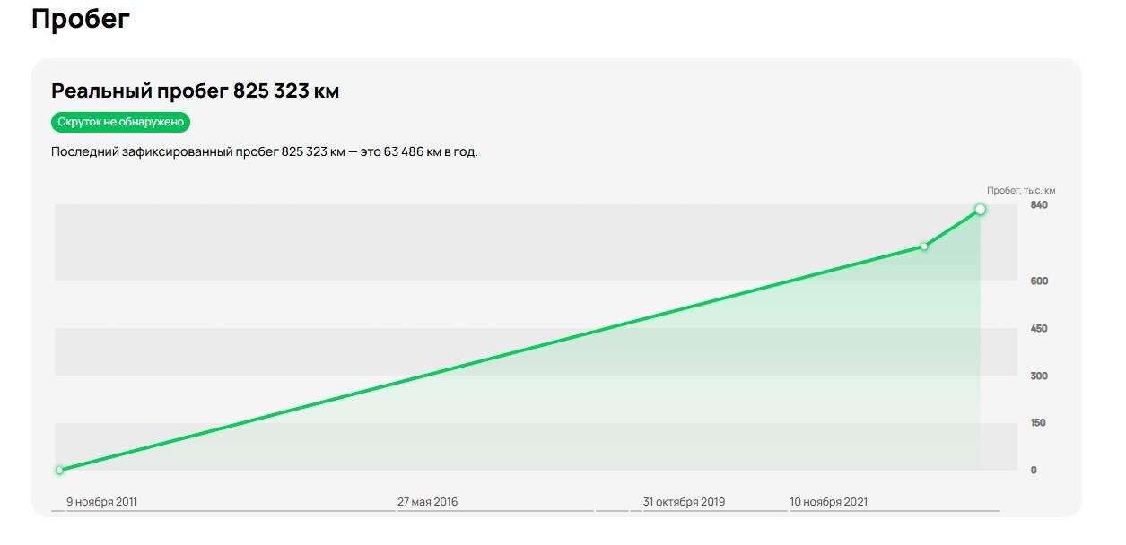Image resolution: width=1126 pixels, height=545 pixels.
Task: Select the '10 ноября 2021' date label
Action: (x=828, y=502)
